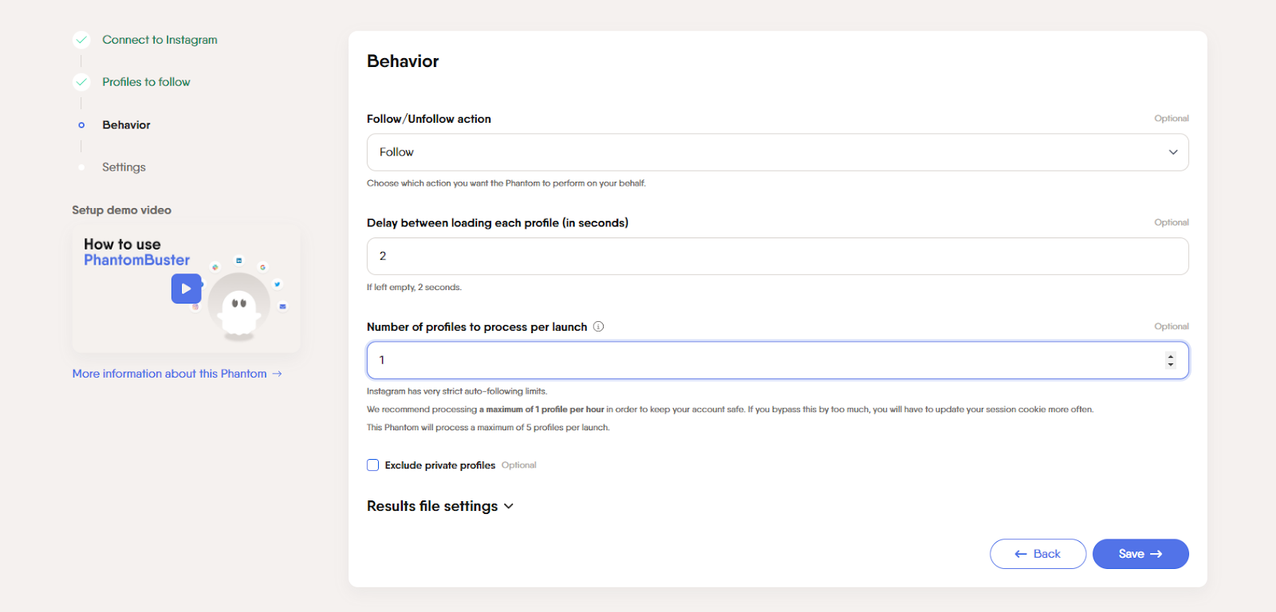Open the Profiles to follow step

coord(146,82)
